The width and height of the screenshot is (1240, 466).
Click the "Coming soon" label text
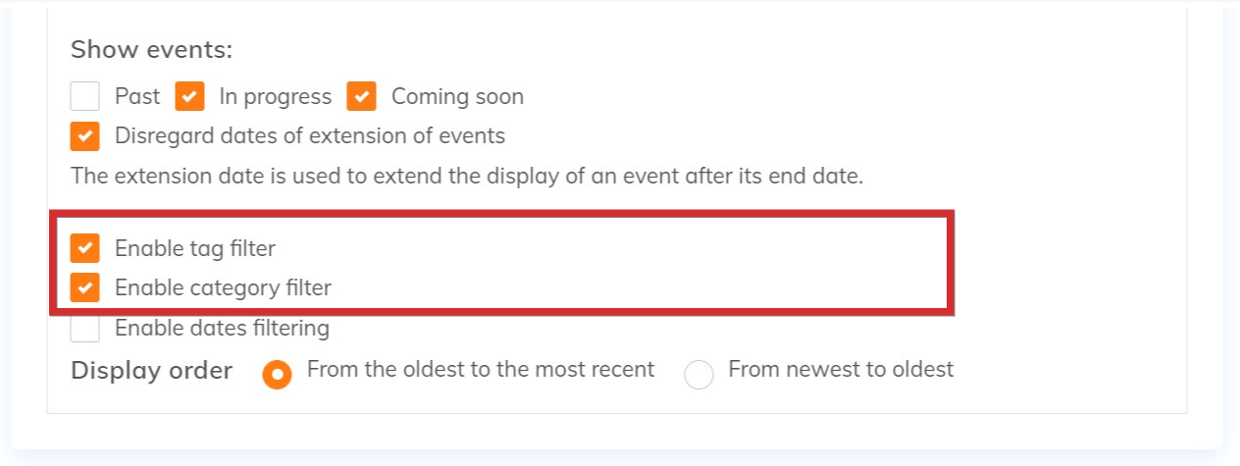click(x=457, y=96)
